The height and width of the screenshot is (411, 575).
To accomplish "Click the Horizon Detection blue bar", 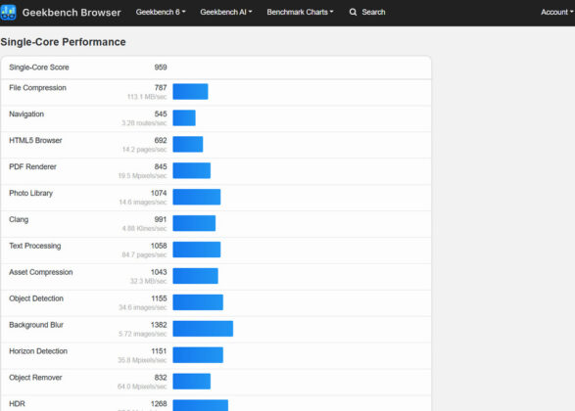I will pyautogui.click(x=198, y=355).
